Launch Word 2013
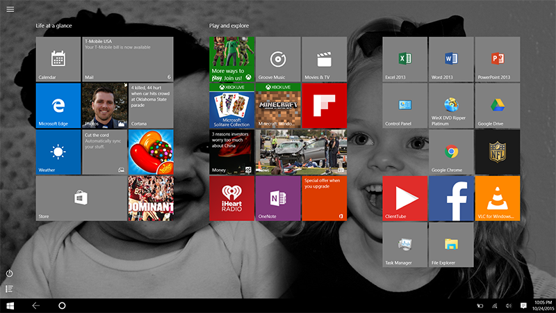 pyautogui.click(x=451, y=59)
